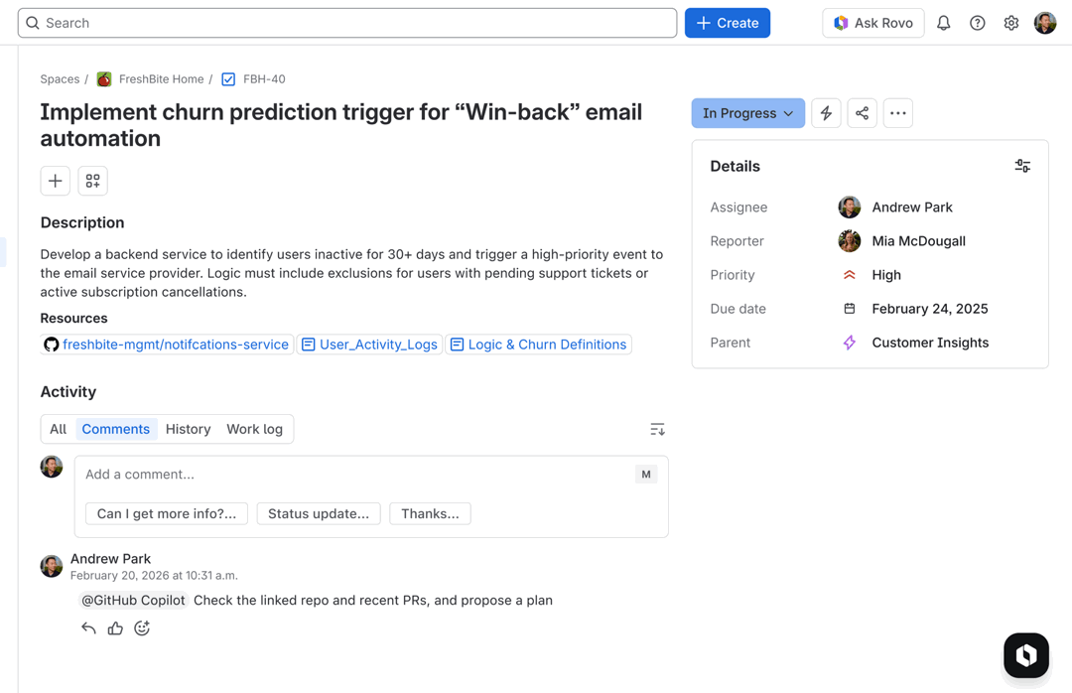Reply to Andrew Park's comment
Image resolution: width=1072 pixels, height=693 pixels.
(88, 628)
